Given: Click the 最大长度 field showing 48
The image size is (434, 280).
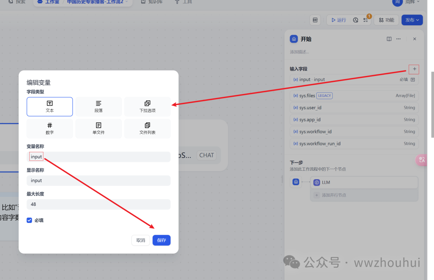Looking at the screenshot, I should (98, 204).
